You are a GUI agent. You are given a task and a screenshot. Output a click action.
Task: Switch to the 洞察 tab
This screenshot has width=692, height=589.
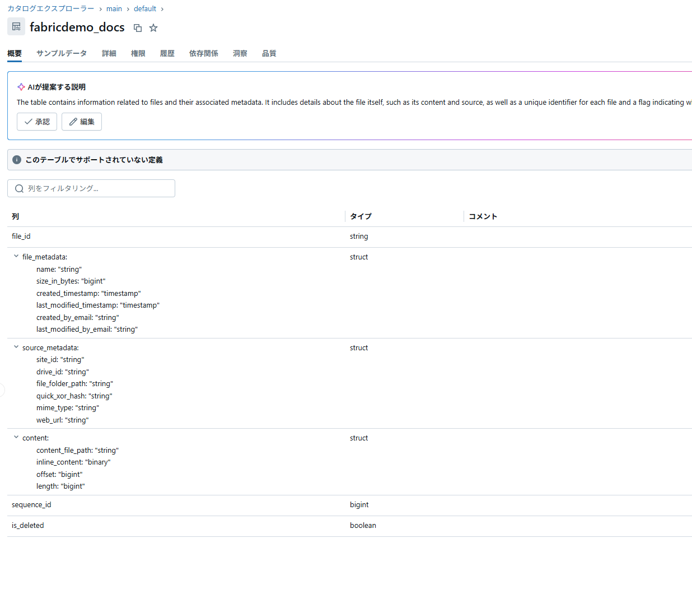(240, 53)
